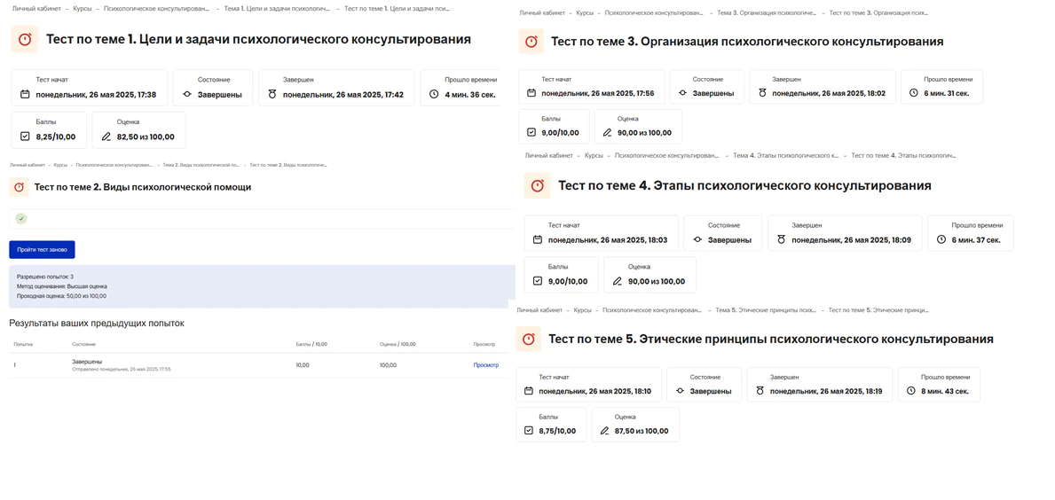The width and height of the screenshot is (1055, 500).
Task: Click pencil icon beside 90,00 из 100,00 in test 4
Action: tap(617, 281)
